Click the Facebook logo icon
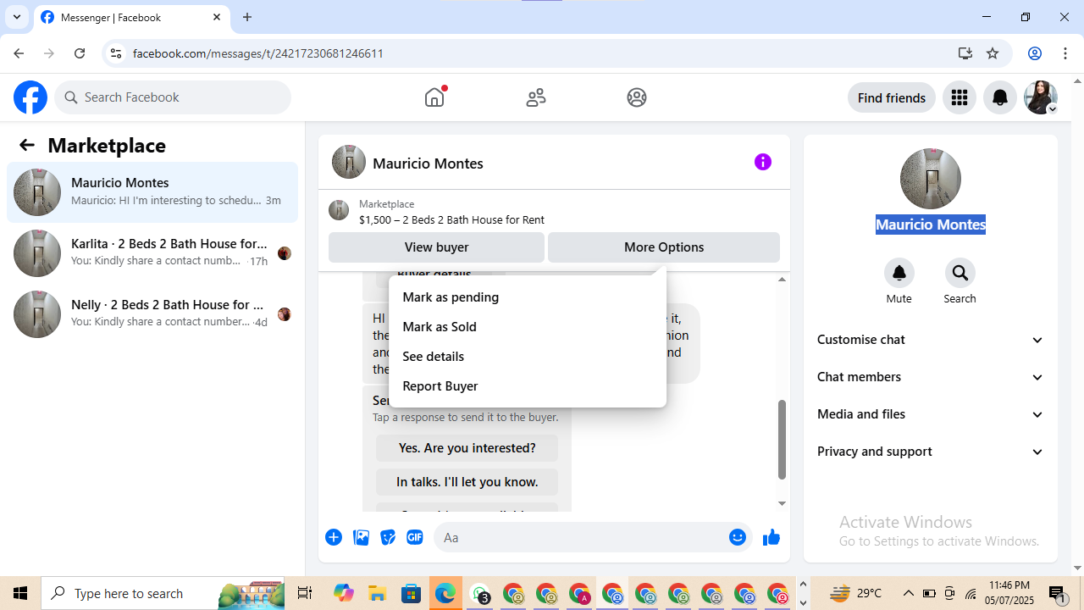This screenshot has width=1084, height=610. click(x=30, y=97)
